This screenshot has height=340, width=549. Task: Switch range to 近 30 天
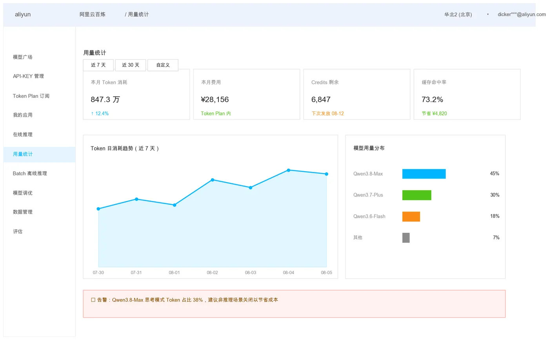(131, 65)
